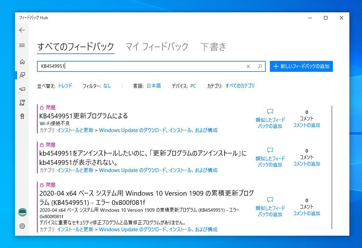Click Windows Update category link in uninstall item
The height and width of the screenshot is (248, 362).
pyautogui.click(x=158, y=170)
